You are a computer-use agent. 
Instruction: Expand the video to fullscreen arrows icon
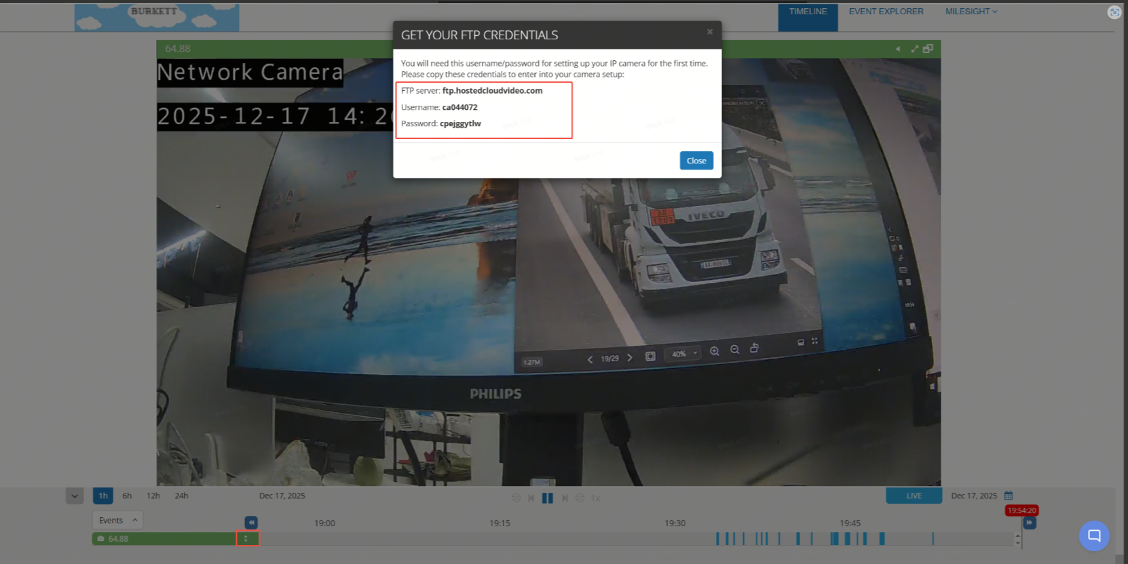click(x=915, y=49)
